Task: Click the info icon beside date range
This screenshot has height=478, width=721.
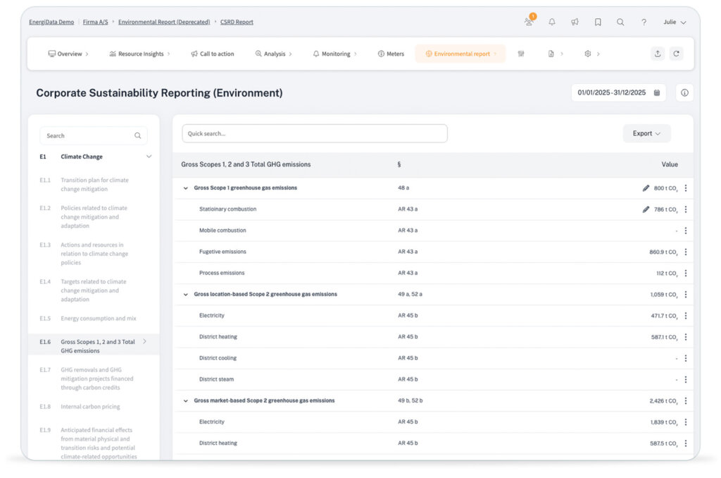Action: tap(684, 92)
